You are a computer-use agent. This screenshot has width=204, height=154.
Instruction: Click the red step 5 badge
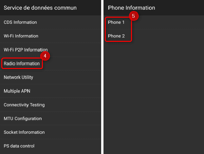(x=134, y=16)
